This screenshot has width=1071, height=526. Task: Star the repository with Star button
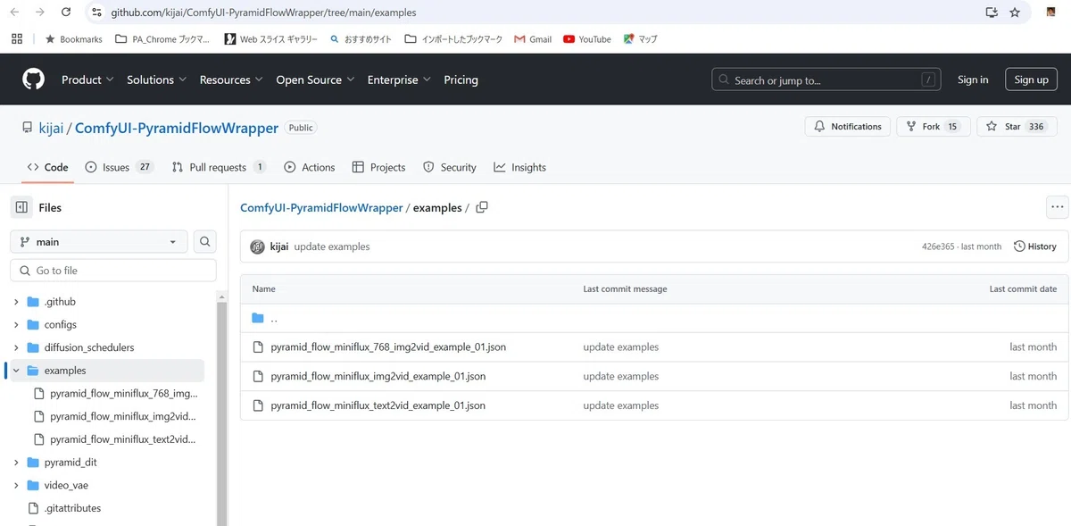pos(1017,127)
